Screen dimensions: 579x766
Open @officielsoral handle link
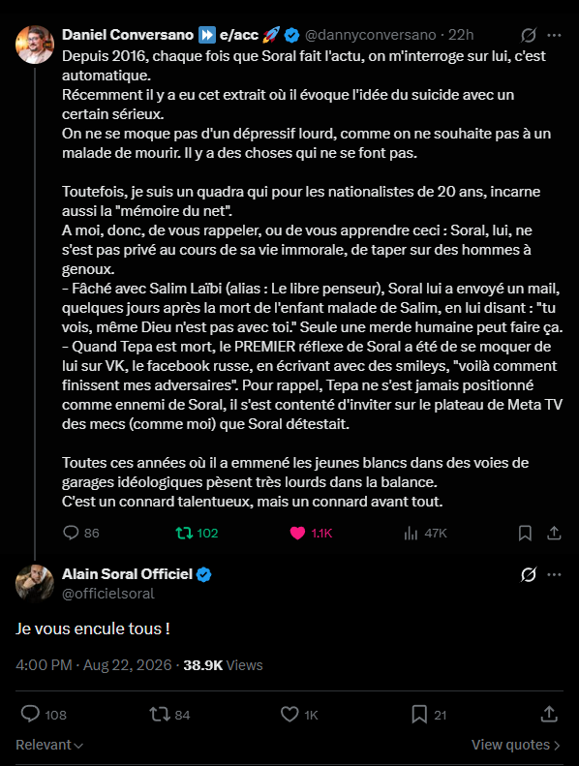[108, 593]
